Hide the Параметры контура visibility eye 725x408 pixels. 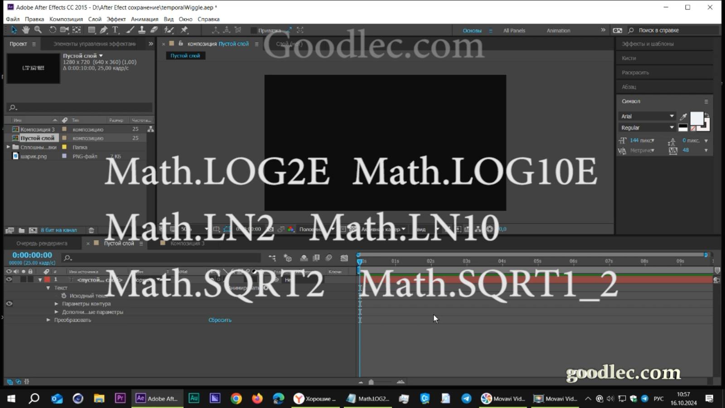9,304
